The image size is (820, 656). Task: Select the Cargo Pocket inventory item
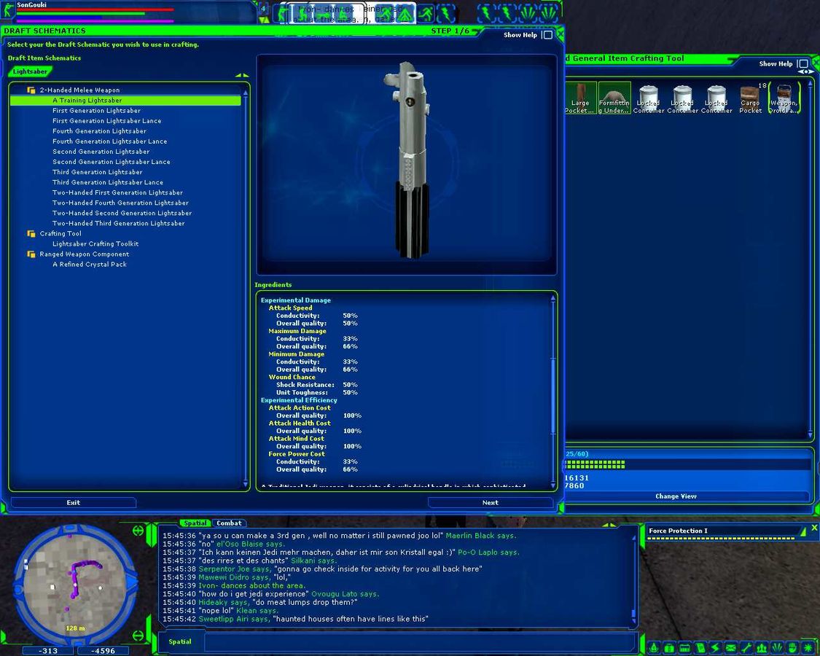(x=750, y=98)
